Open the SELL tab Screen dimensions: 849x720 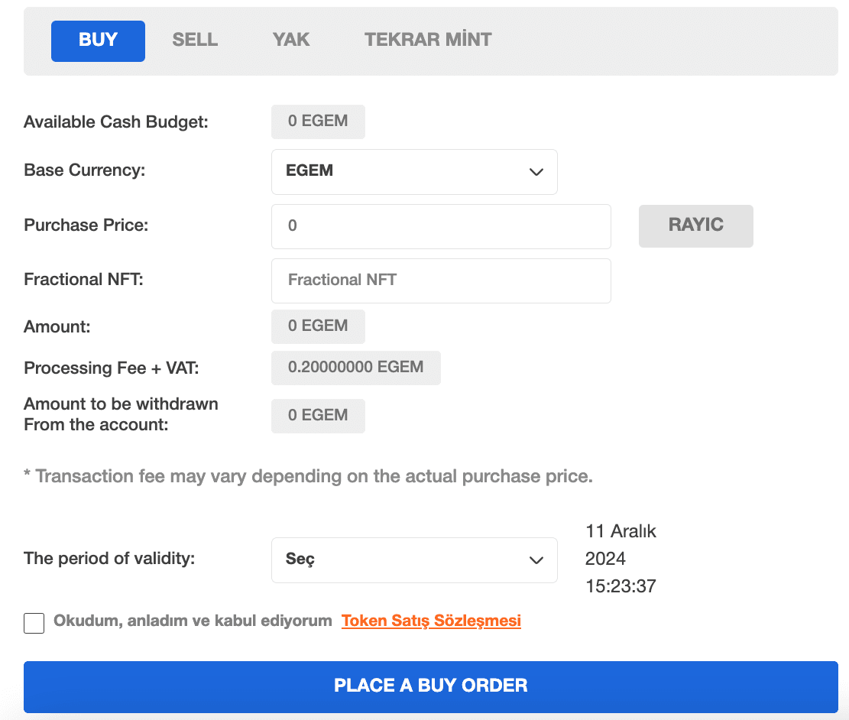tap(195, 41)
